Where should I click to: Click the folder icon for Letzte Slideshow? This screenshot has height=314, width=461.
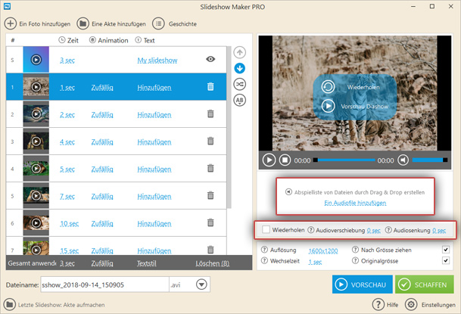pyautogui.click(x=10, y=305)
